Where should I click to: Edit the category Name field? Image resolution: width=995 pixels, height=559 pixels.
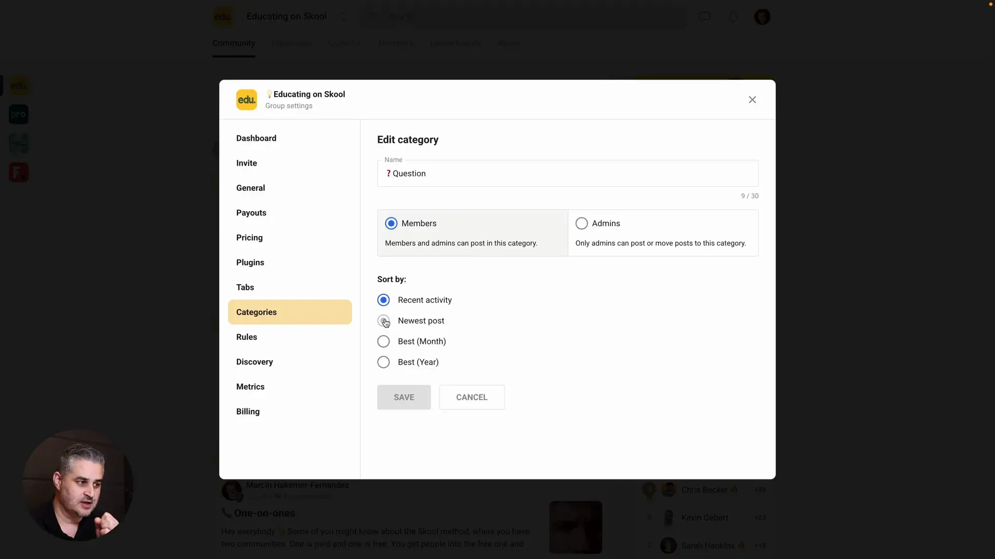click(567, 173)
